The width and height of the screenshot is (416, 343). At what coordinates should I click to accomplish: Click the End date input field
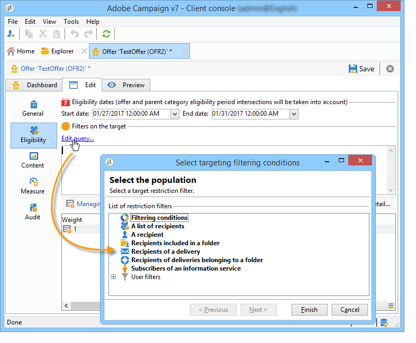pyautogui.click(x=250, y=114)
